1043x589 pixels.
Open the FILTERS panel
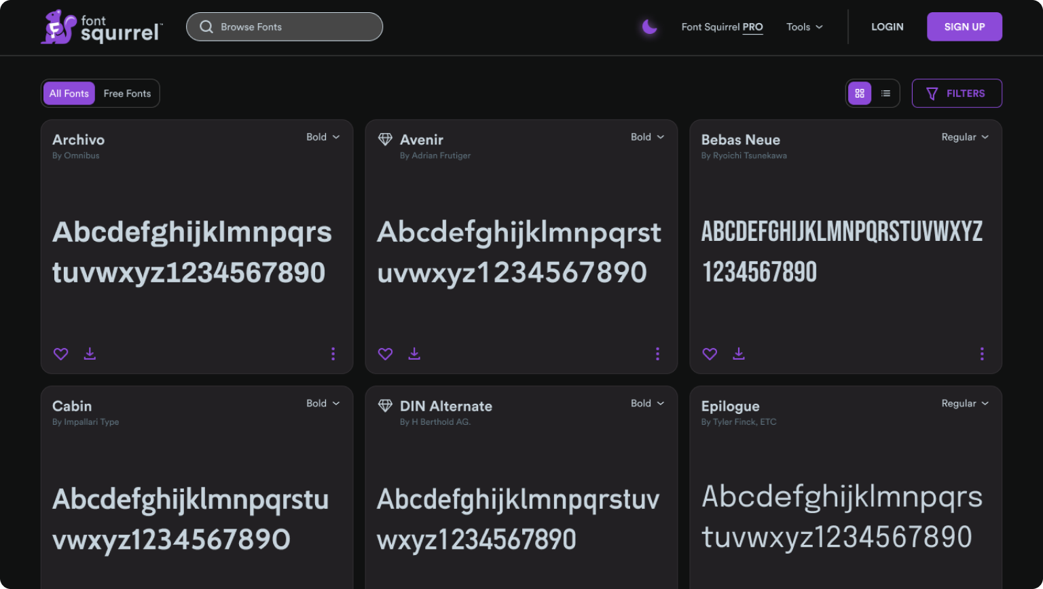(x=957, y=94)
